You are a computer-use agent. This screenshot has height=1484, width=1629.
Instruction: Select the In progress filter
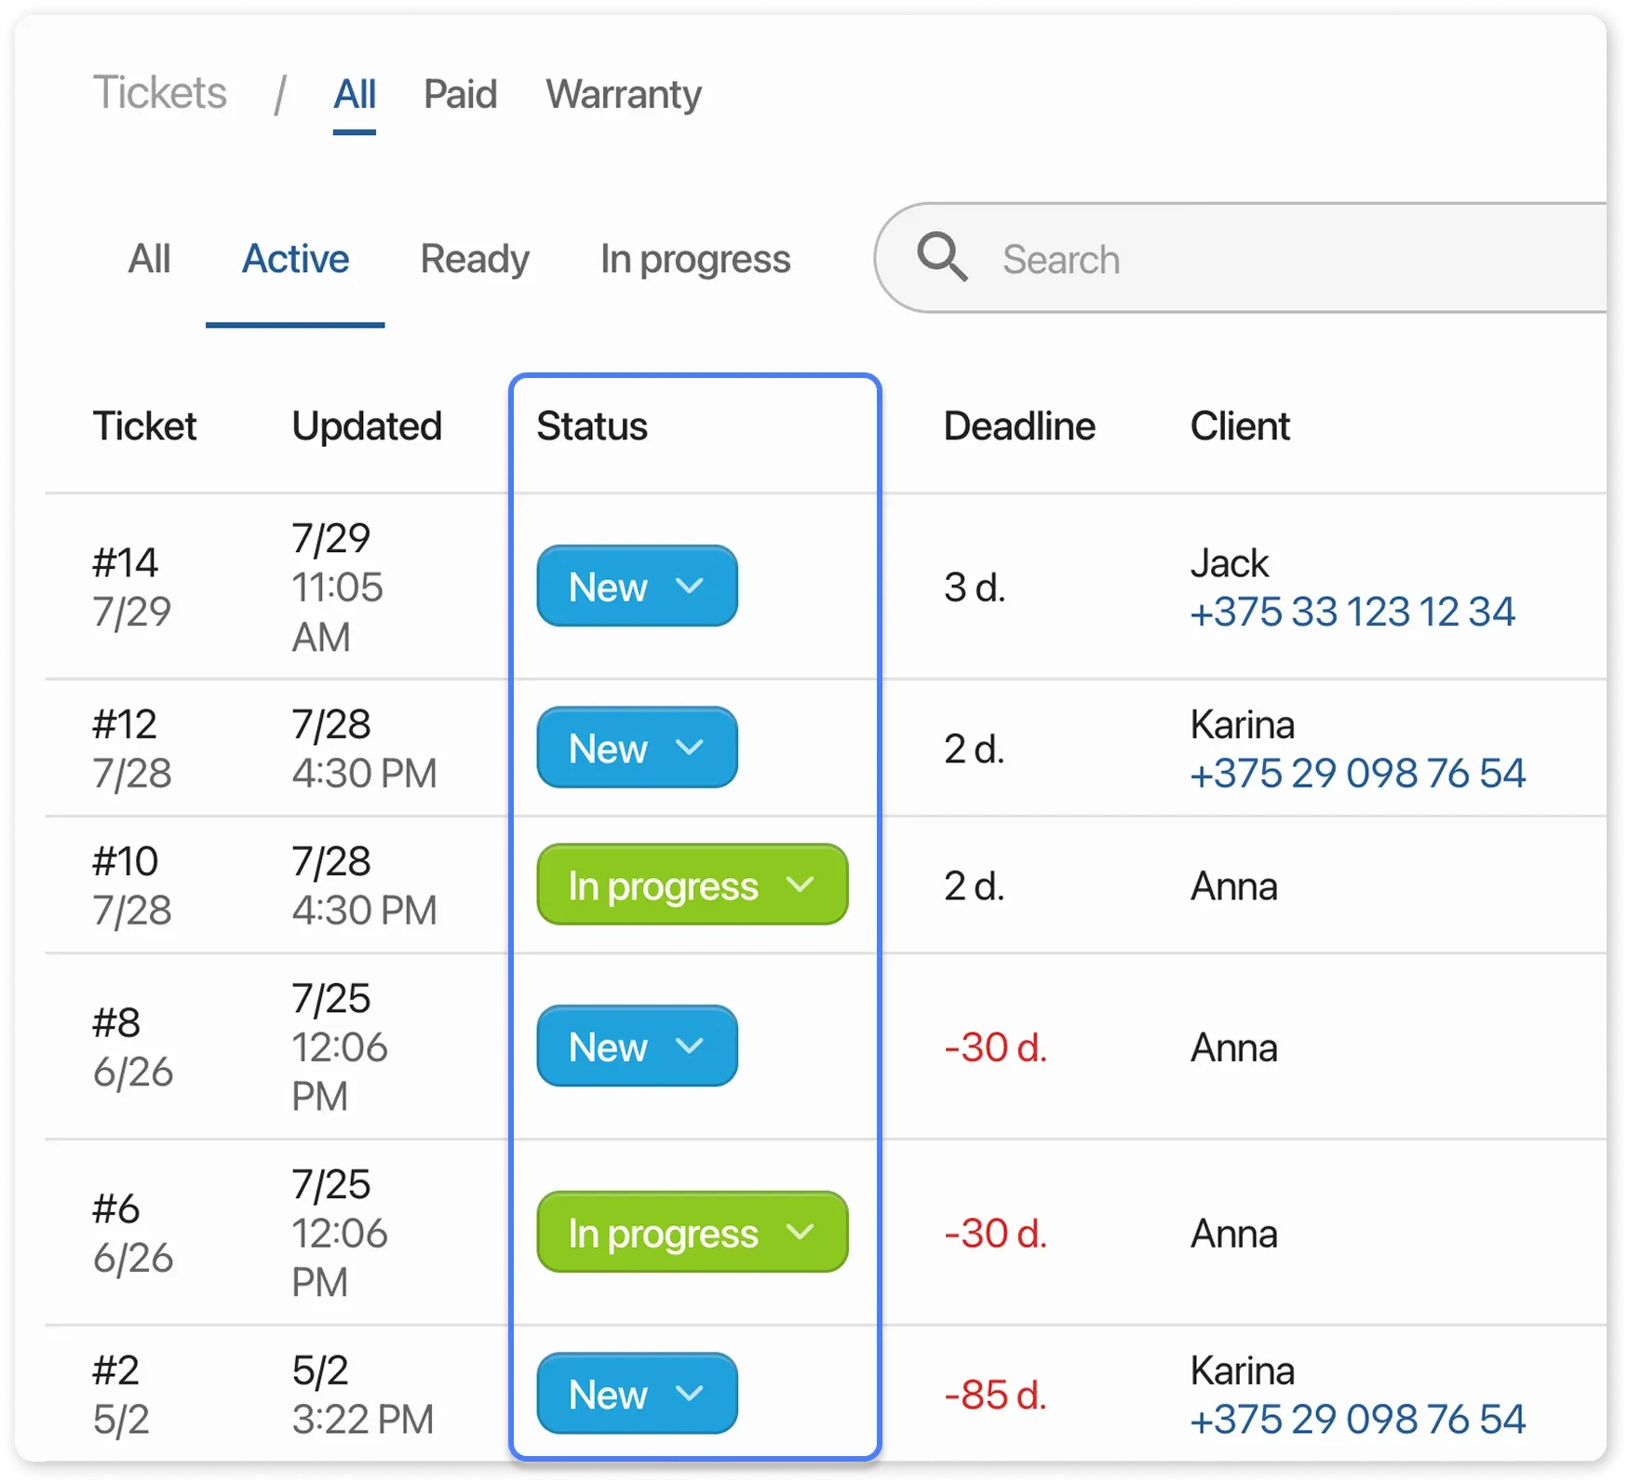tap(695, 259)
